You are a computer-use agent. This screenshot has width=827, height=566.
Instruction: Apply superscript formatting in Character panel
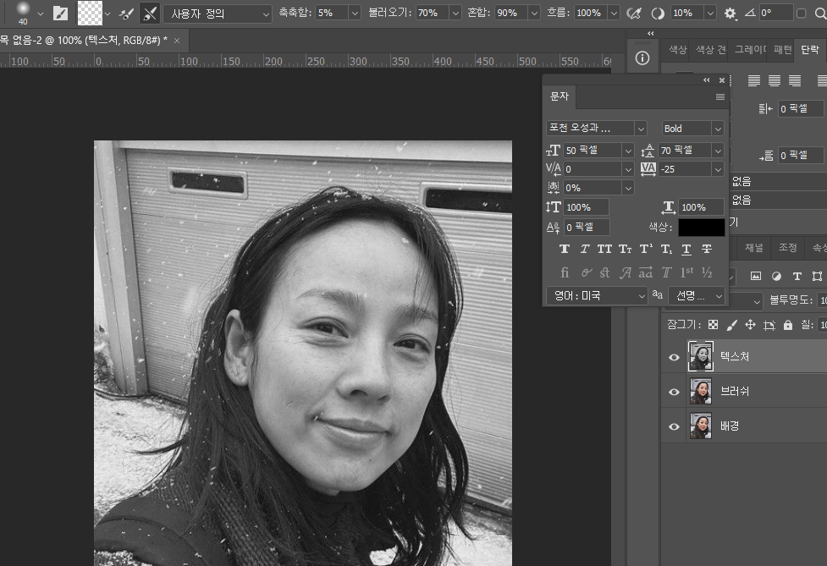(x=645, y=248)
